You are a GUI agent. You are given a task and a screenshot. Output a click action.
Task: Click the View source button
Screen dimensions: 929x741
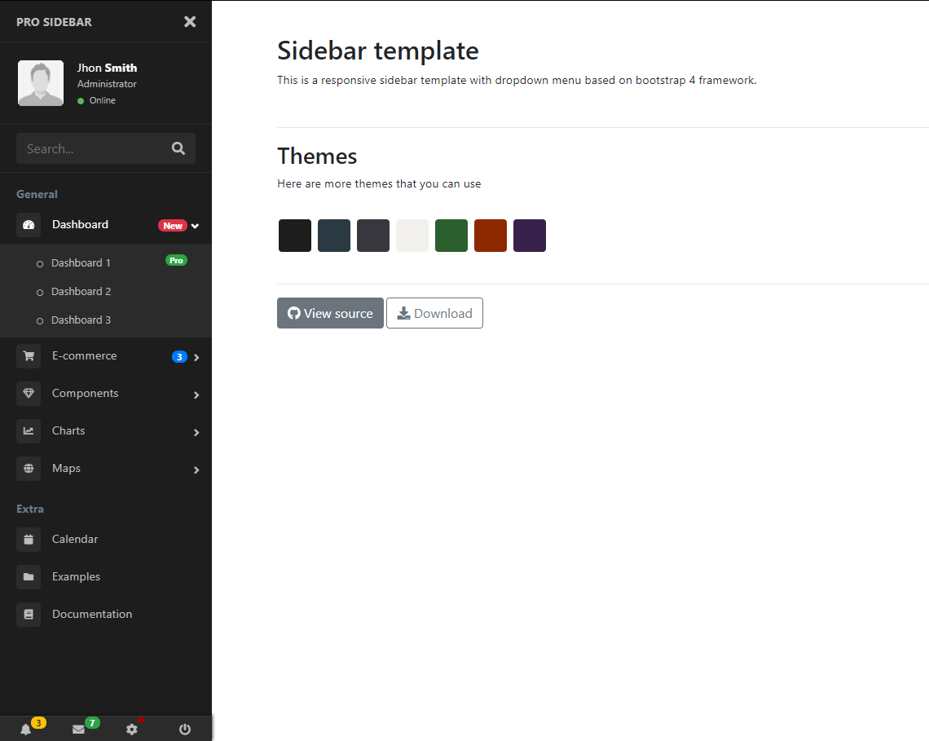[x=330, y=313]
